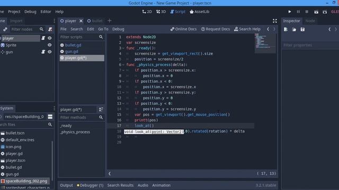Close the player scene tab
Screen dimensions: 339x190
point(81,21)
